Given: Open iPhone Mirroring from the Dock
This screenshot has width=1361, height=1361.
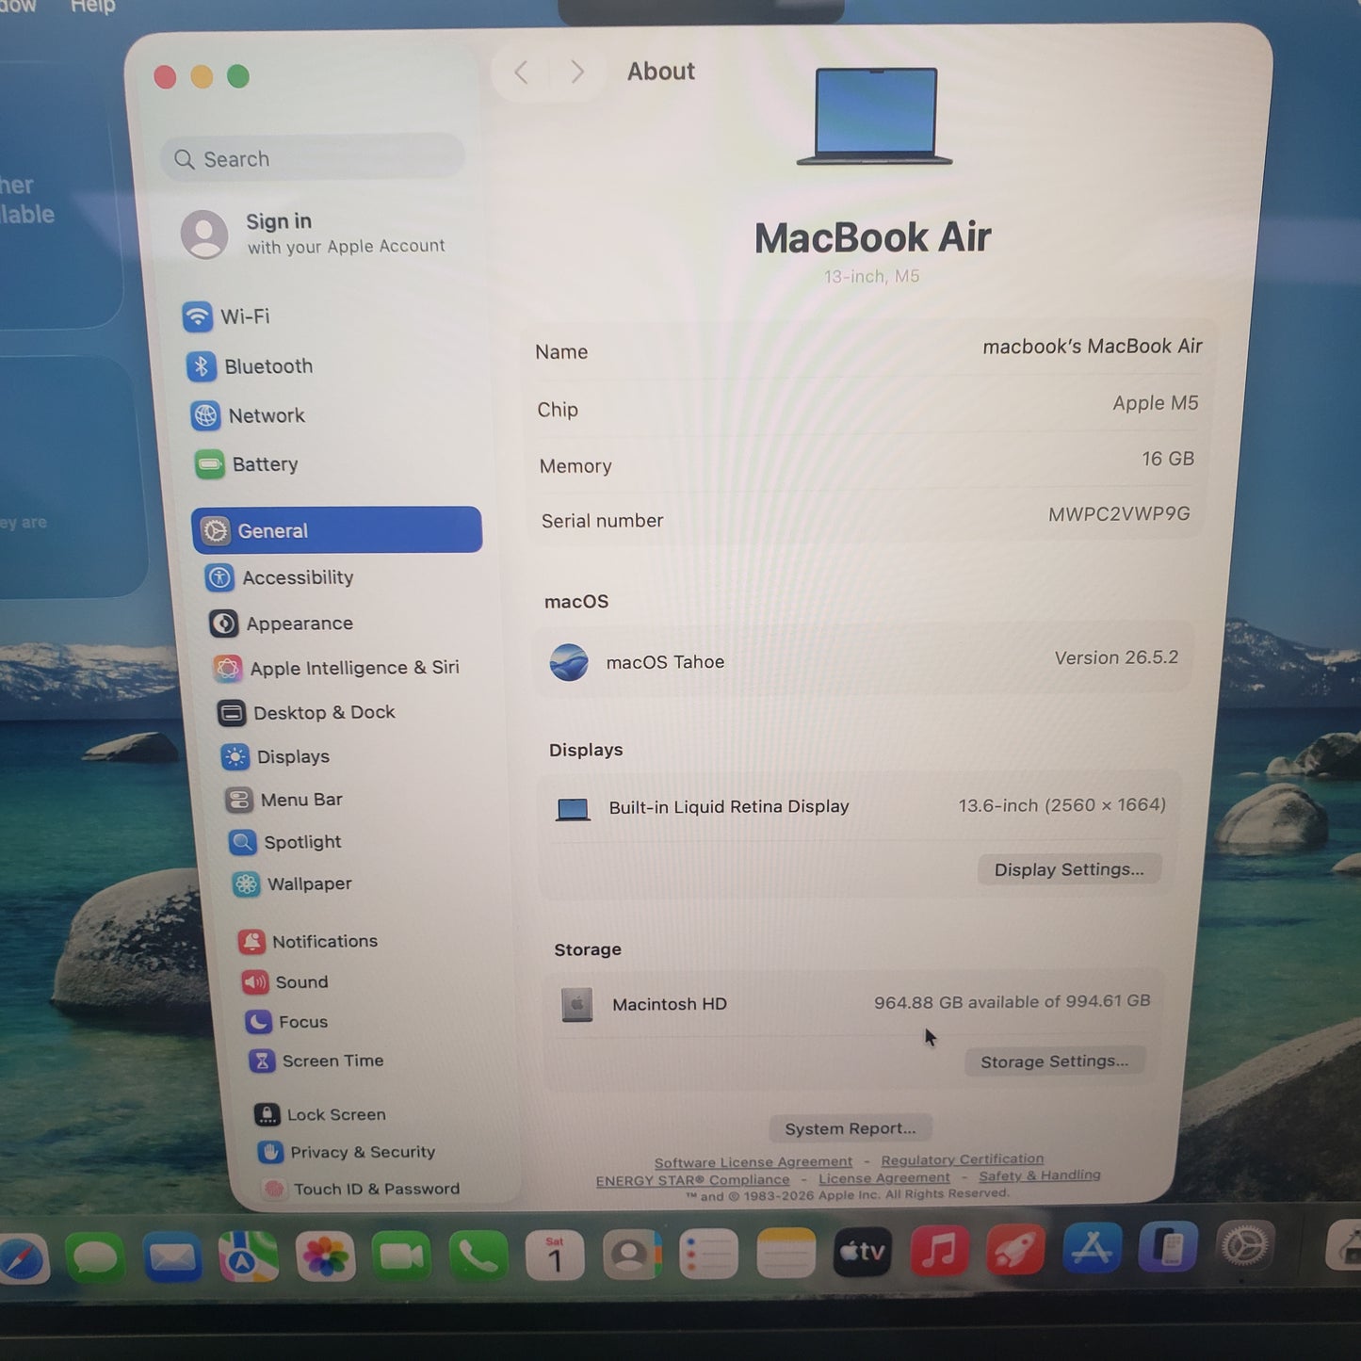Looking at the screenshot, I should point(1168,1248).
